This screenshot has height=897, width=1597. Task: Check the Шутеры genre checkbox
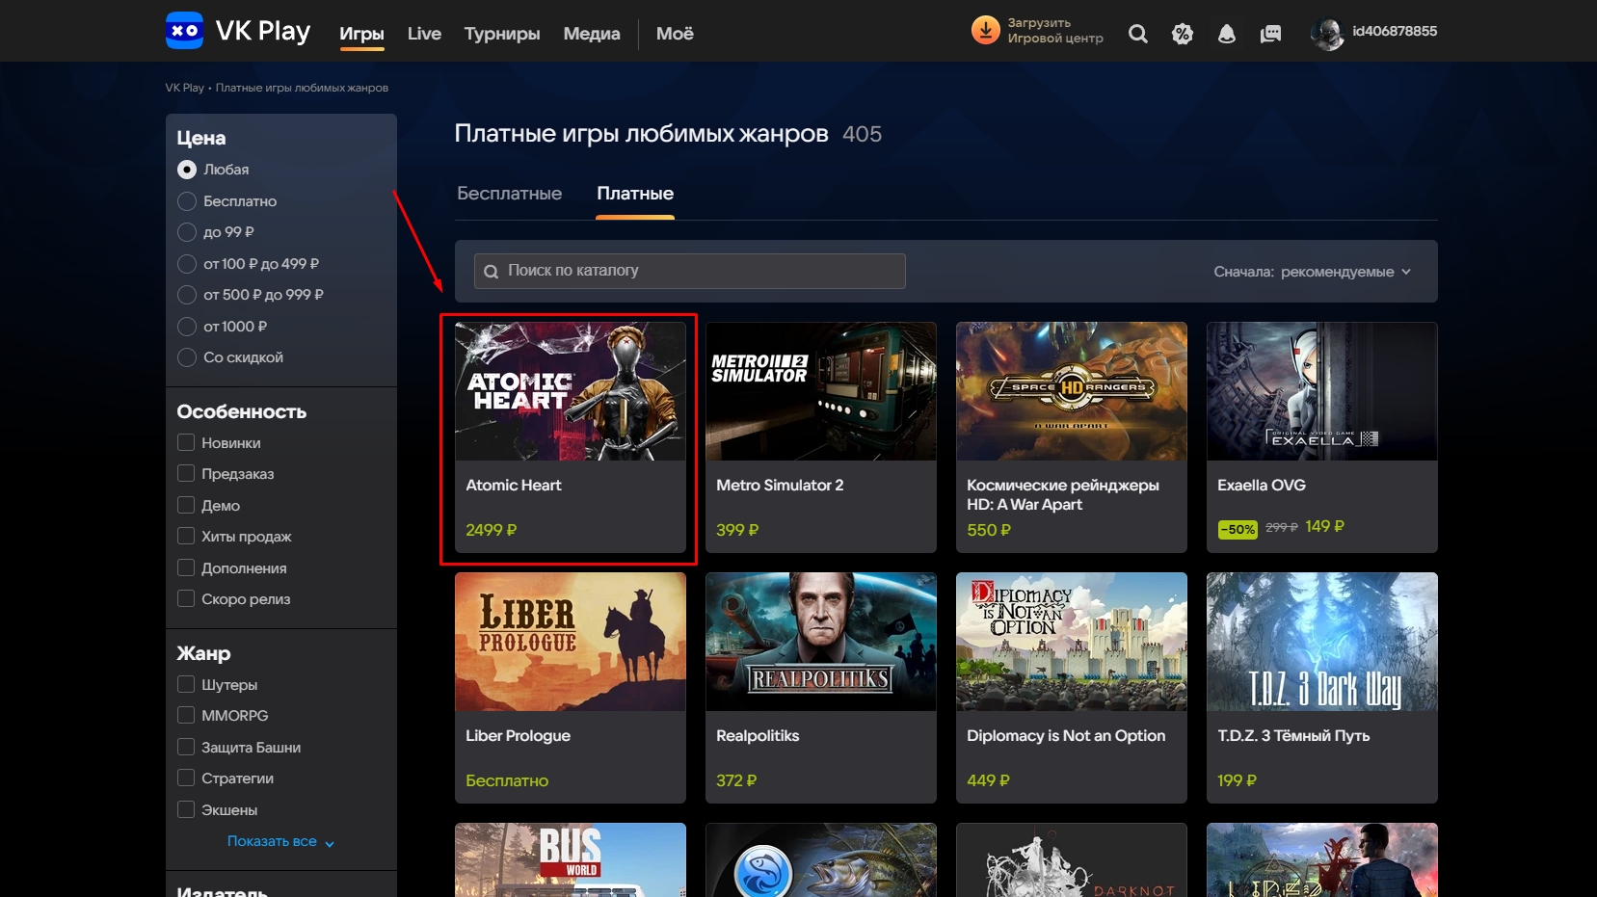[186, 684]
